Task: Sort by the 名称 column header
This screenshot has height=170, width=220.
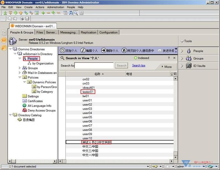Action: pyautogui.click(x=96, y=74)
